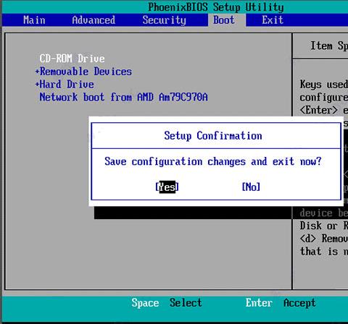Screen dimensions: 348x324
Task: Open the Main menu tab
Action: (x=34, y=20)
